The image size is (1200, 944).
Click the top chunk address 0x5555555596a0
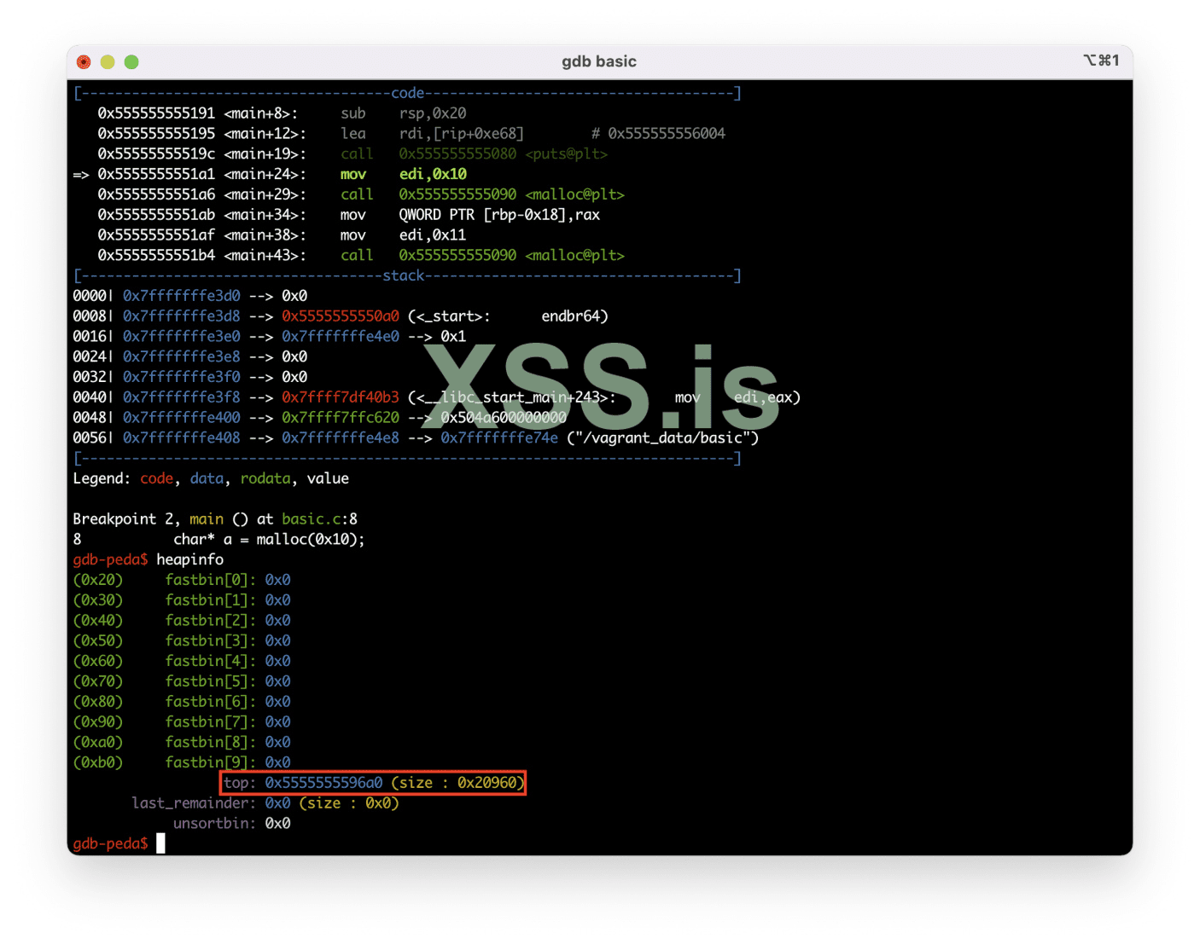[x=323, y=784]
